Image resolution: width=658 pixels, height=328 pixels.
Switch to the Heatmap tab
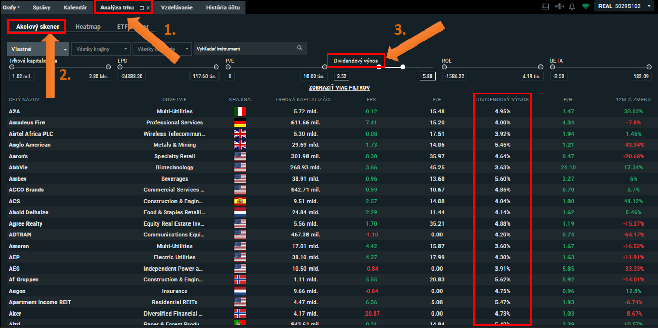coord(87,26)
